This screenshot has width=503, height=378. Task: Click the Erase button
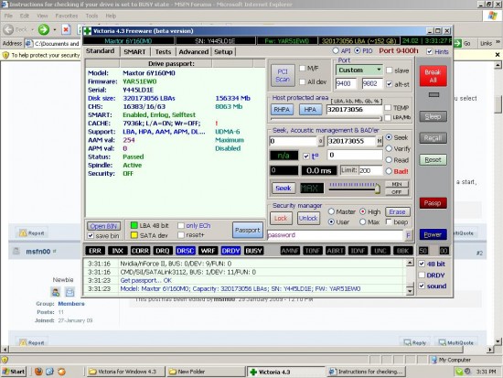397,212
